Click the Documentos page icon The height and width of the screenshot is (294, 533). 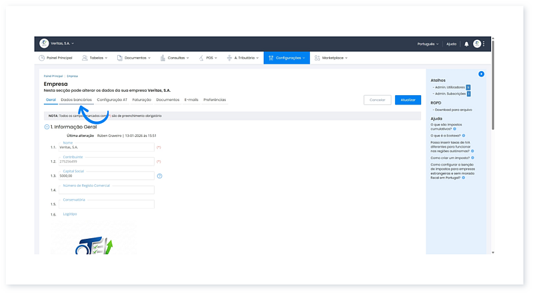pos(120,58)
